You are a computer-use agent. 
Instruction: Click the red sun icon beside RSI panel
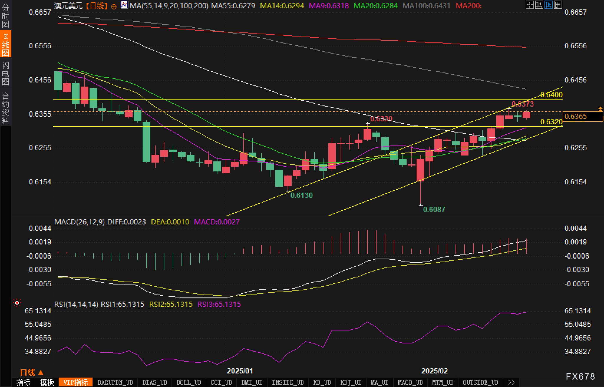[x=17, y=303]
